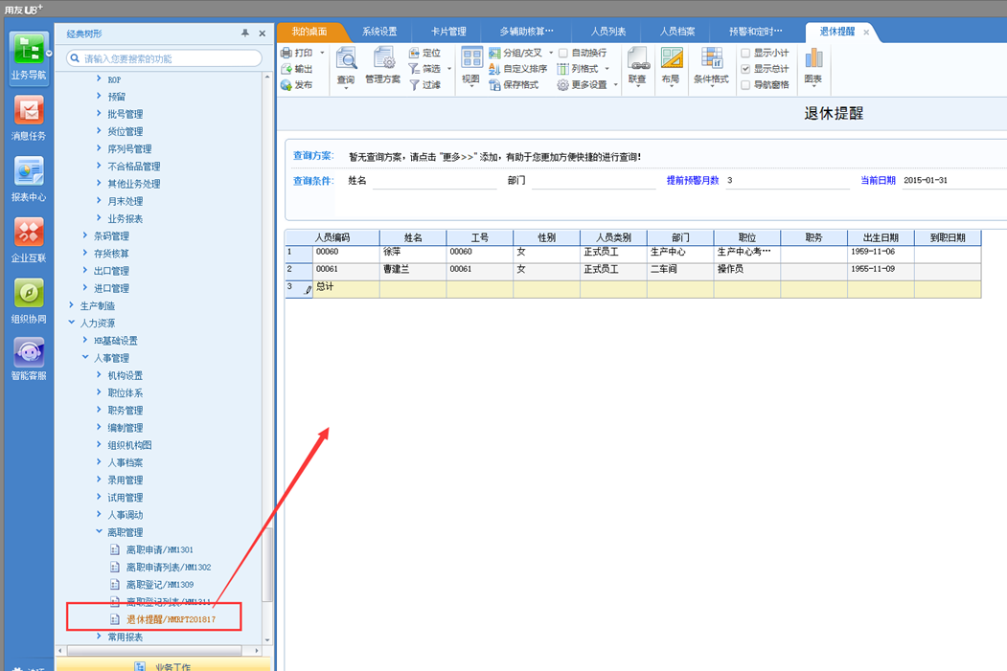This screenshot has width=1007, height=671.
Task: Click the 图表 chart icon
Action: tap(813, 58)
